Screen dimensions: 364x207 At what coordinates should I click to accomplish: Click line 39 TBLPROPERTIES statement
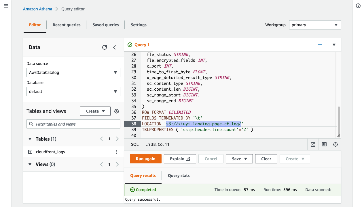[x=198, y=130]
